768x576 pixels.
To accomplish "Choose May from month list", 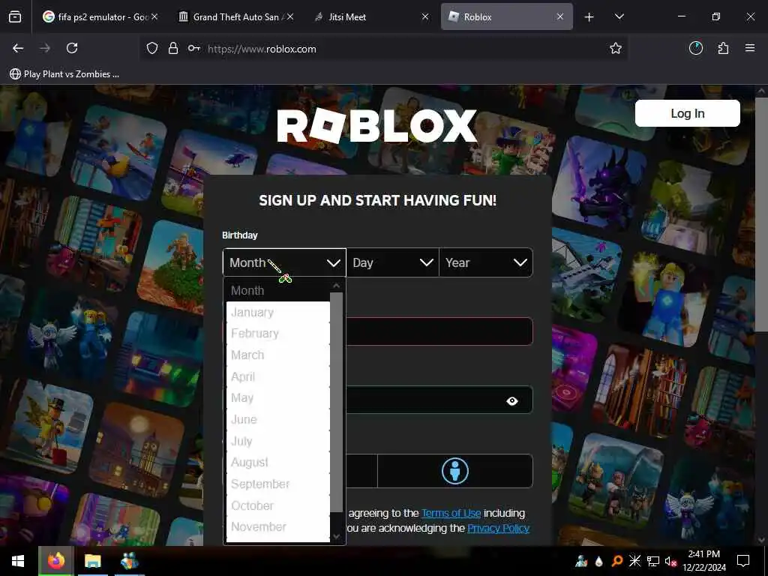I will point(277,397).
